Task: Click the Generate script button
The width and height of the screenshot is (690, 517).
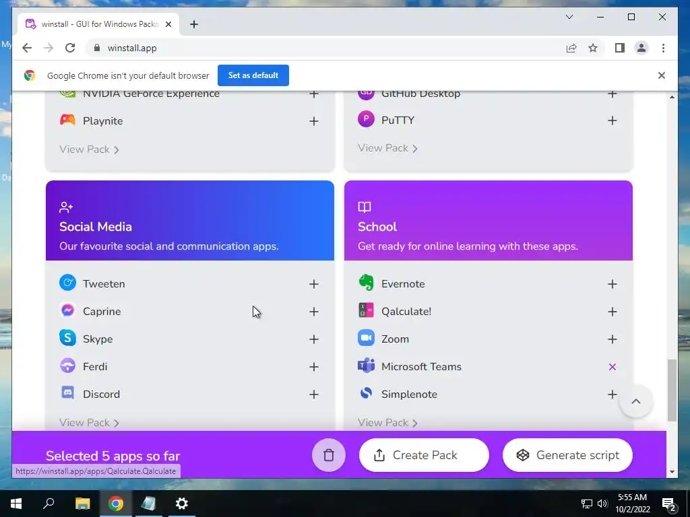Action: point(567,455)
